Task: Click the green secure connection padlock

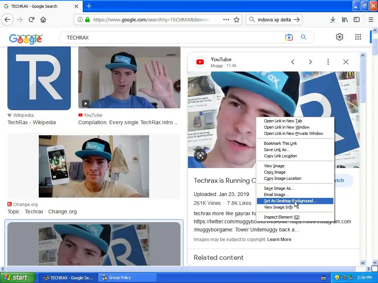Action: point(87,20)
